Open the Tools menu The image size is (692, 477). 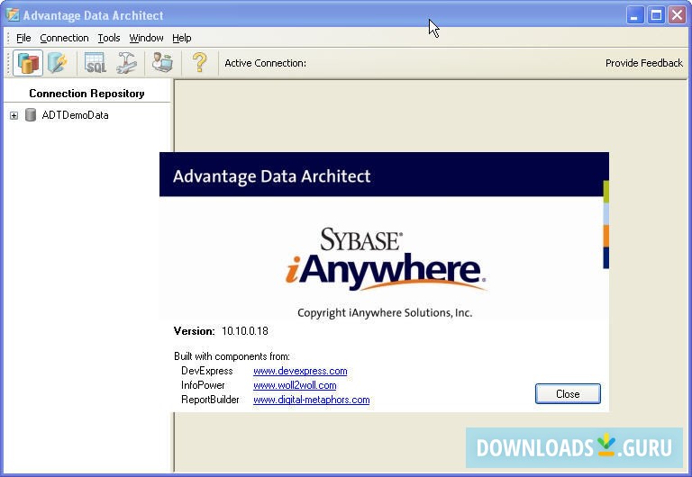click(x=109, y=38)
